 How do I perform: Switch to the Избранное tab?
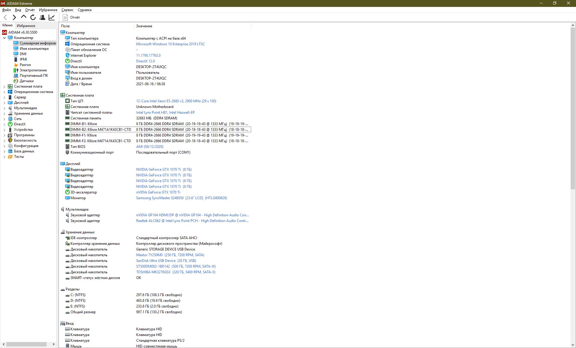point(26,26)
